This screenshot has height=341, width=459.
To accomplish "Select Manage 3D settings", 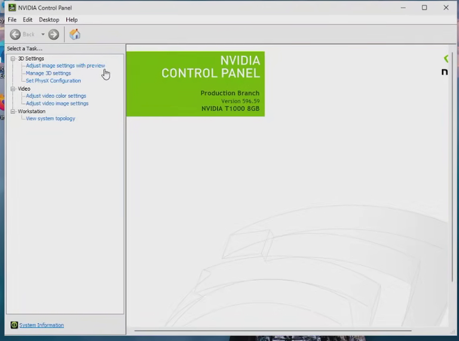I will [x=48, y=73].
